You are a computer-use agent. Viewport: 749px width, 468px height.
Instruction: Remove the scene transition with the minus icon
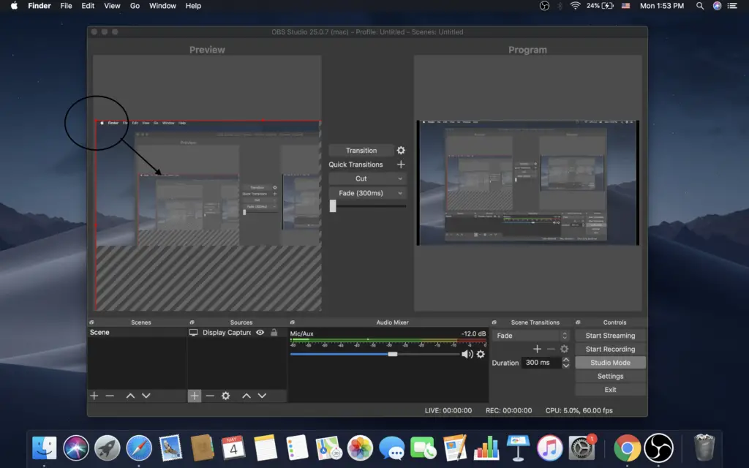pos(551,349)
